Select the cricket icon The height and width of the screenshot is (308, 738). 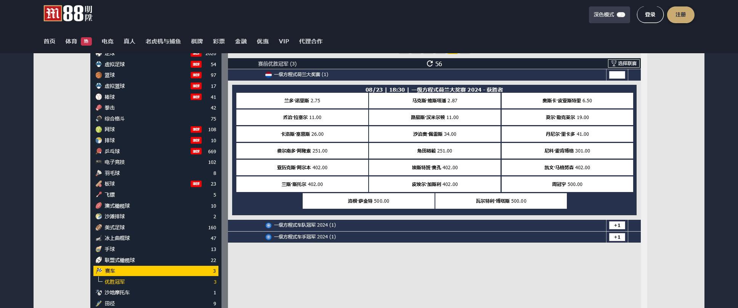(99, 184)
